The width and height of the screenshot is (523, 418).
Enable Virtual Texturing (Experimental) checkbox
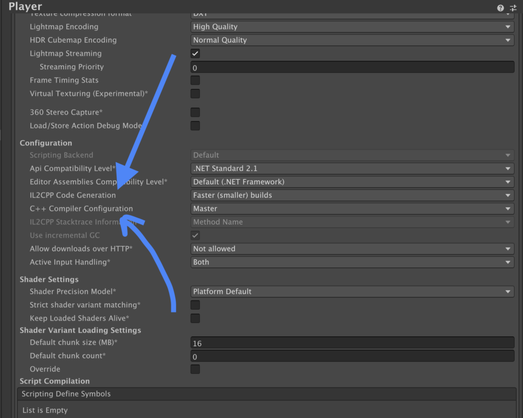click(195, 94)
